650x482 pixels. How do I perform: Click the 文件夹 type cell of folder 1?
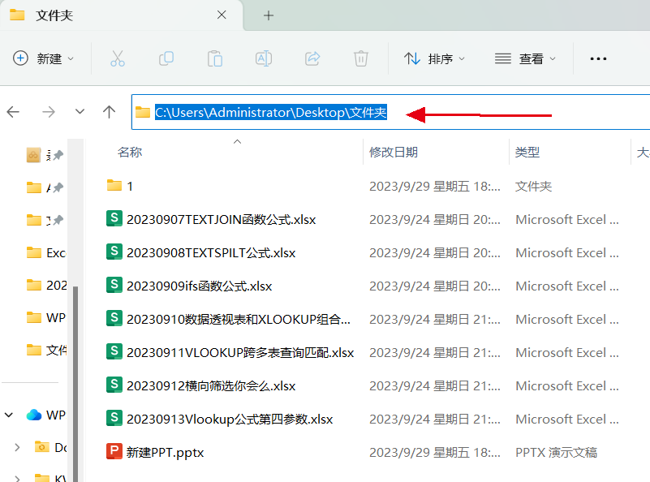(x=533, y=187)
